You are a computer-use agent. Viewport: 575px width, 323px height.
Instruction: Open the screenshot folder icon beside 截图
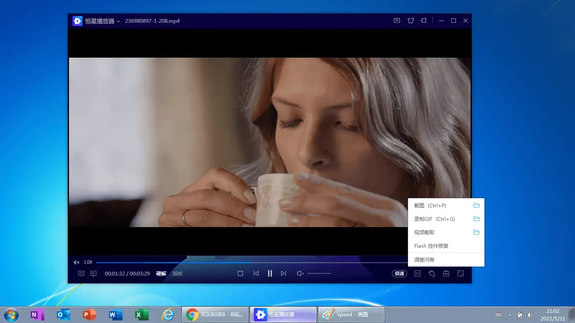(x=477, y=205)
